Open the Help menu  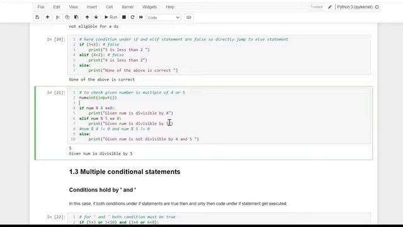[170, 7]
